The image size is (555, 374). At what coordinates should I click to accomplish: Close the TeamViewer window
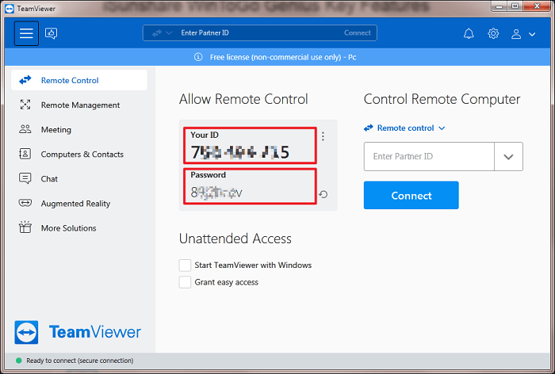click(537, 6)
